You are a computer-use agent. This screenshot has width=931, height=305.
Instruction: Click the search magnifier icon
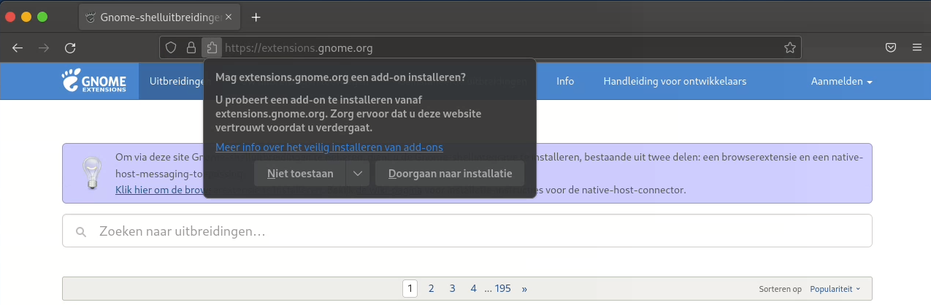81,232
